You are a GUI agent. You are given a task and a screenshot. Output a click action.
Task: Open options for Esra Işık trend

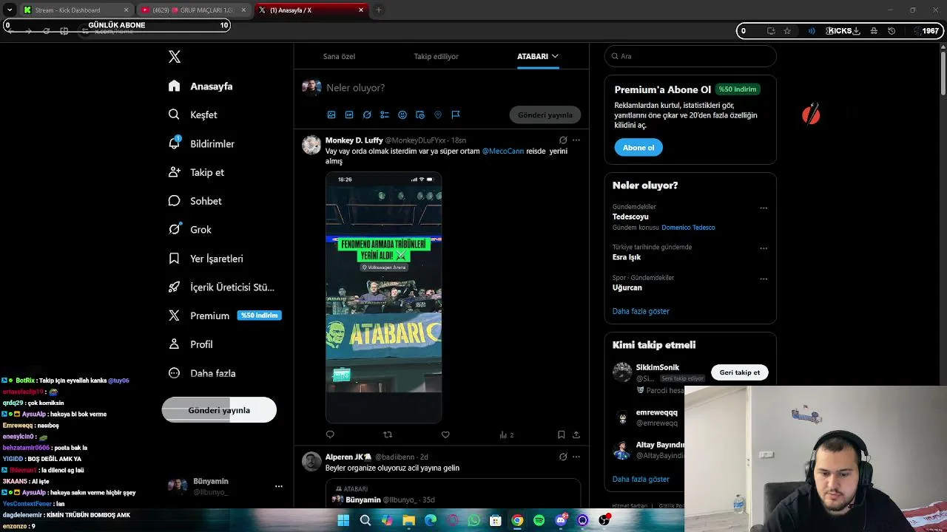coord(764,248)
